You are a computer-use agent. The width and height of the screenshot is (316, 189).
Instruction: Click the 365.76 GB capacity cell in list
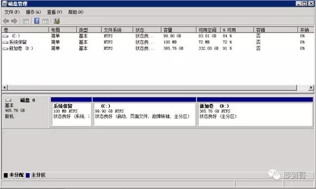pos(173,48)
